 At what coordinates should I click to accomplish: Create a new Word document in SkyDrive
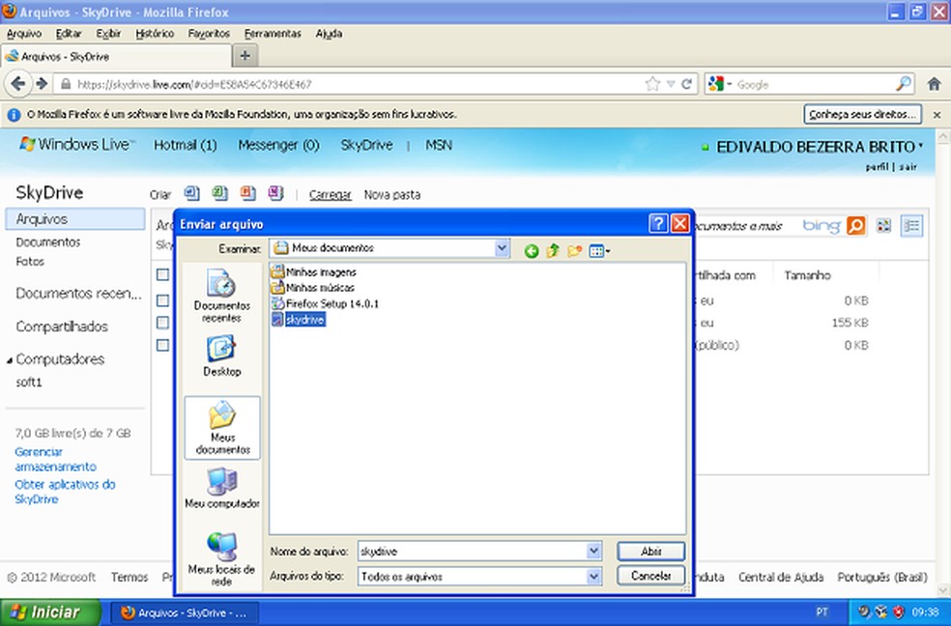192,193
